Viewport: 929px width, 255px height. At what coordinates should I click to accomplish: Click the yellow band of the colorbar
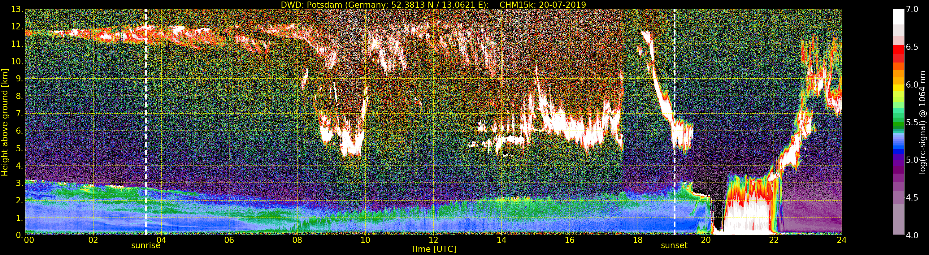click(x=898, y=88)
